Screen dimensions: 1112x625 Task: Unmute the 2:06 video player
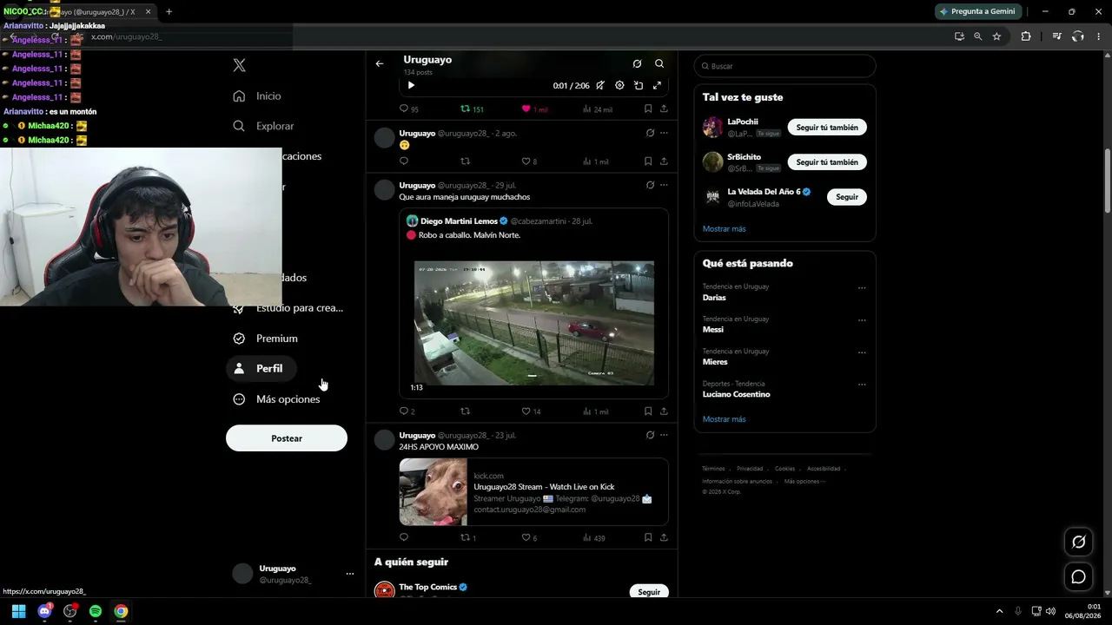tap(600, 85)
